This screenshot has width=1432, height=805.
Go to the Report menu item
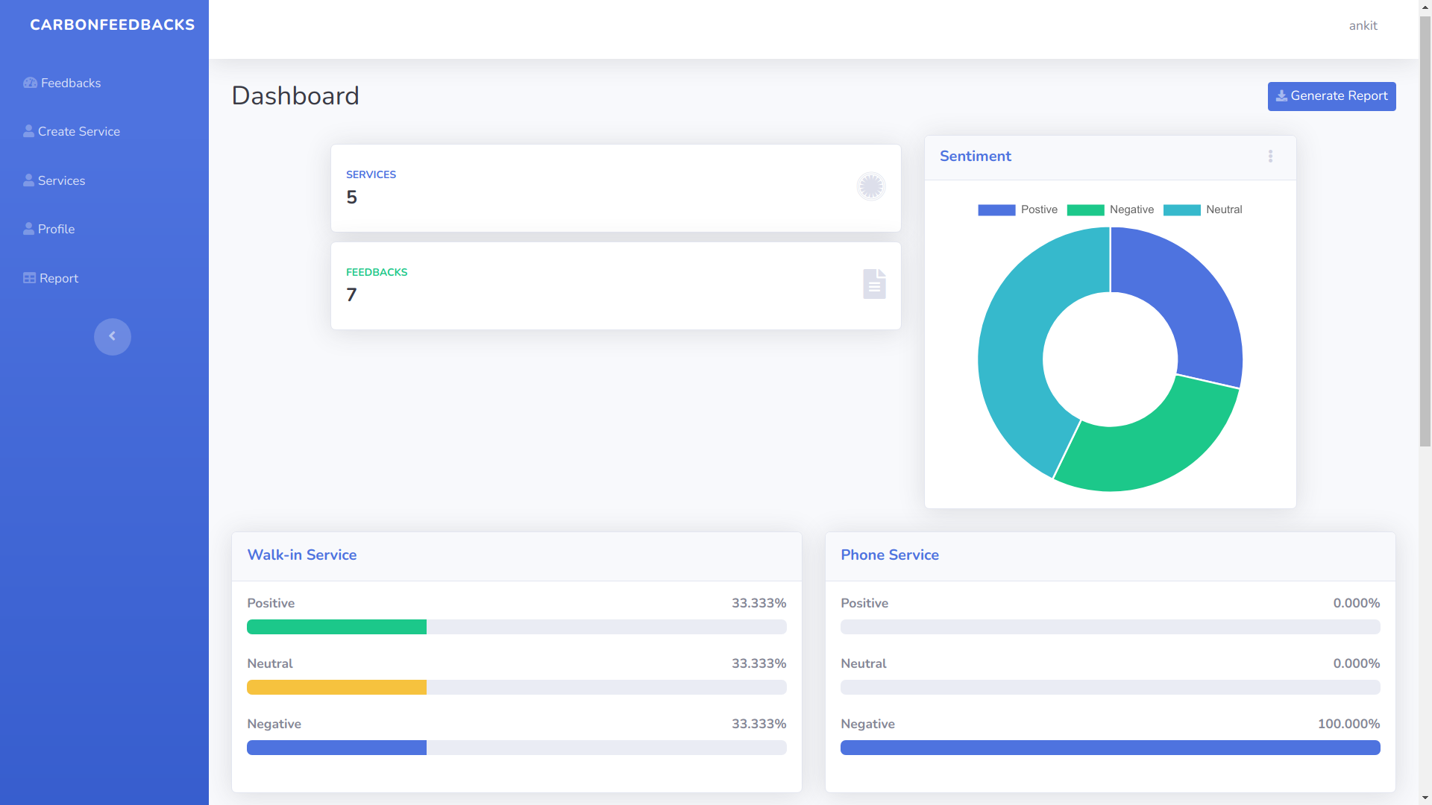coord(58,278)
